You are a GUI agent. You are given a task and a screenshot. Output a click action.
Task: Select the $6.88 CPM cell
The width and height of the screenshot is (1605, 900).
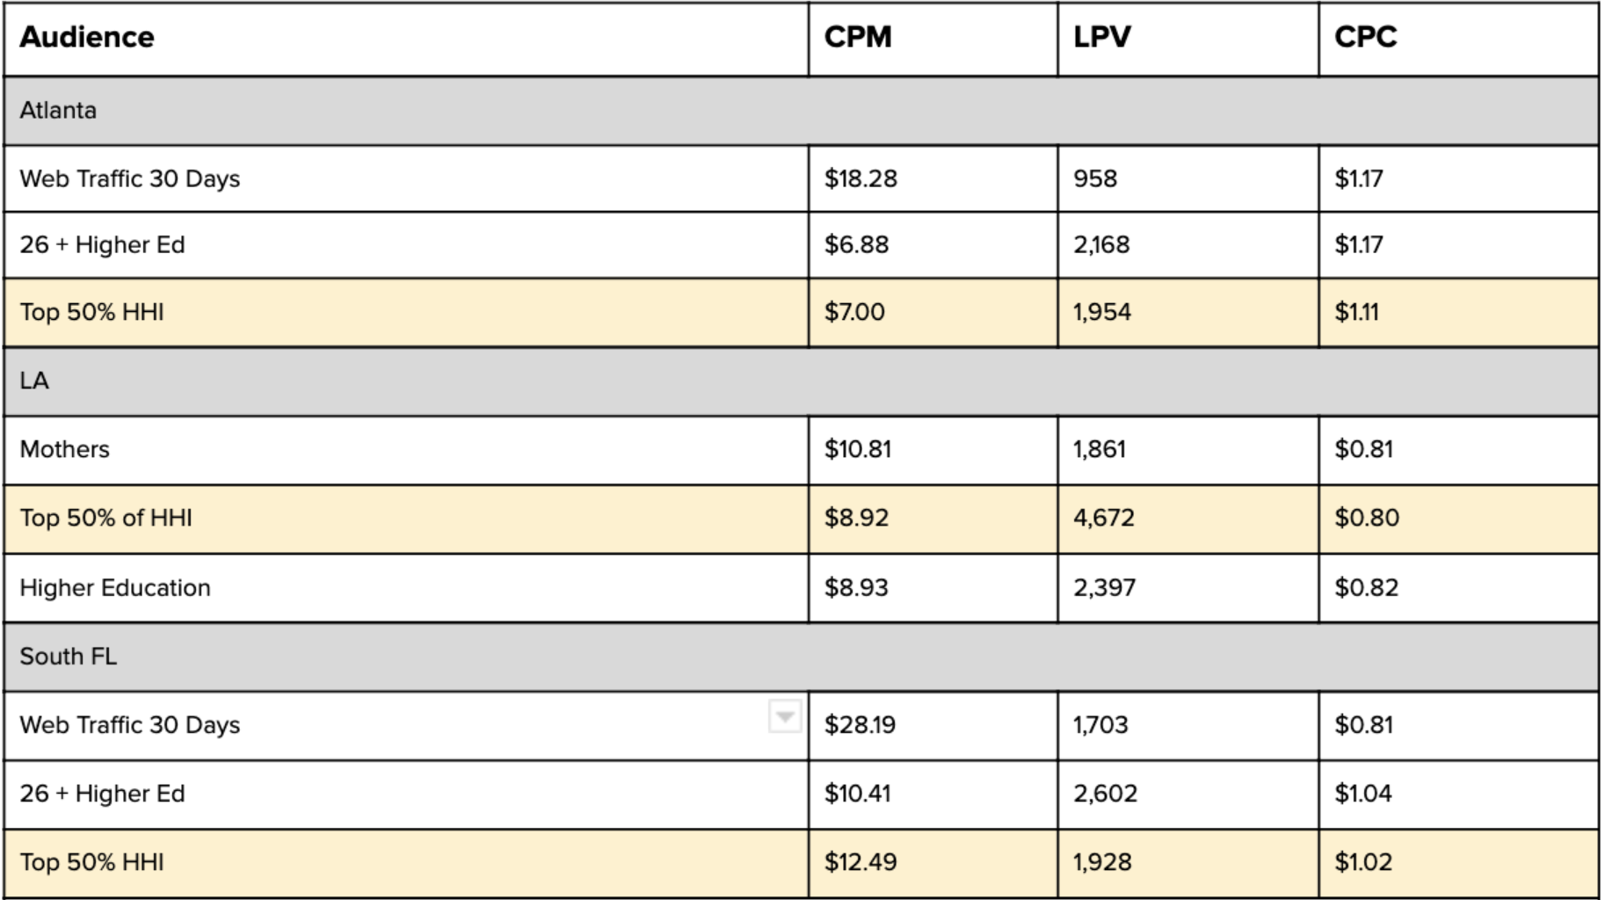856,245
